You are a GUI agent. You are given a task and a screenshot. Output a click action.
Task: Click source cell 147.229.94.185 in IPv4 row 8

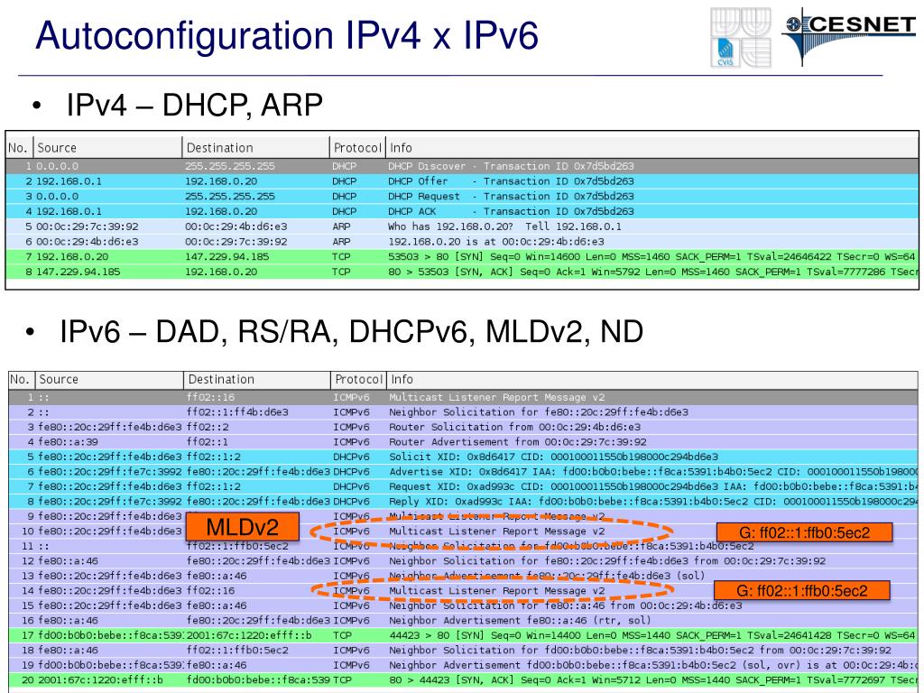click(79, 272)
